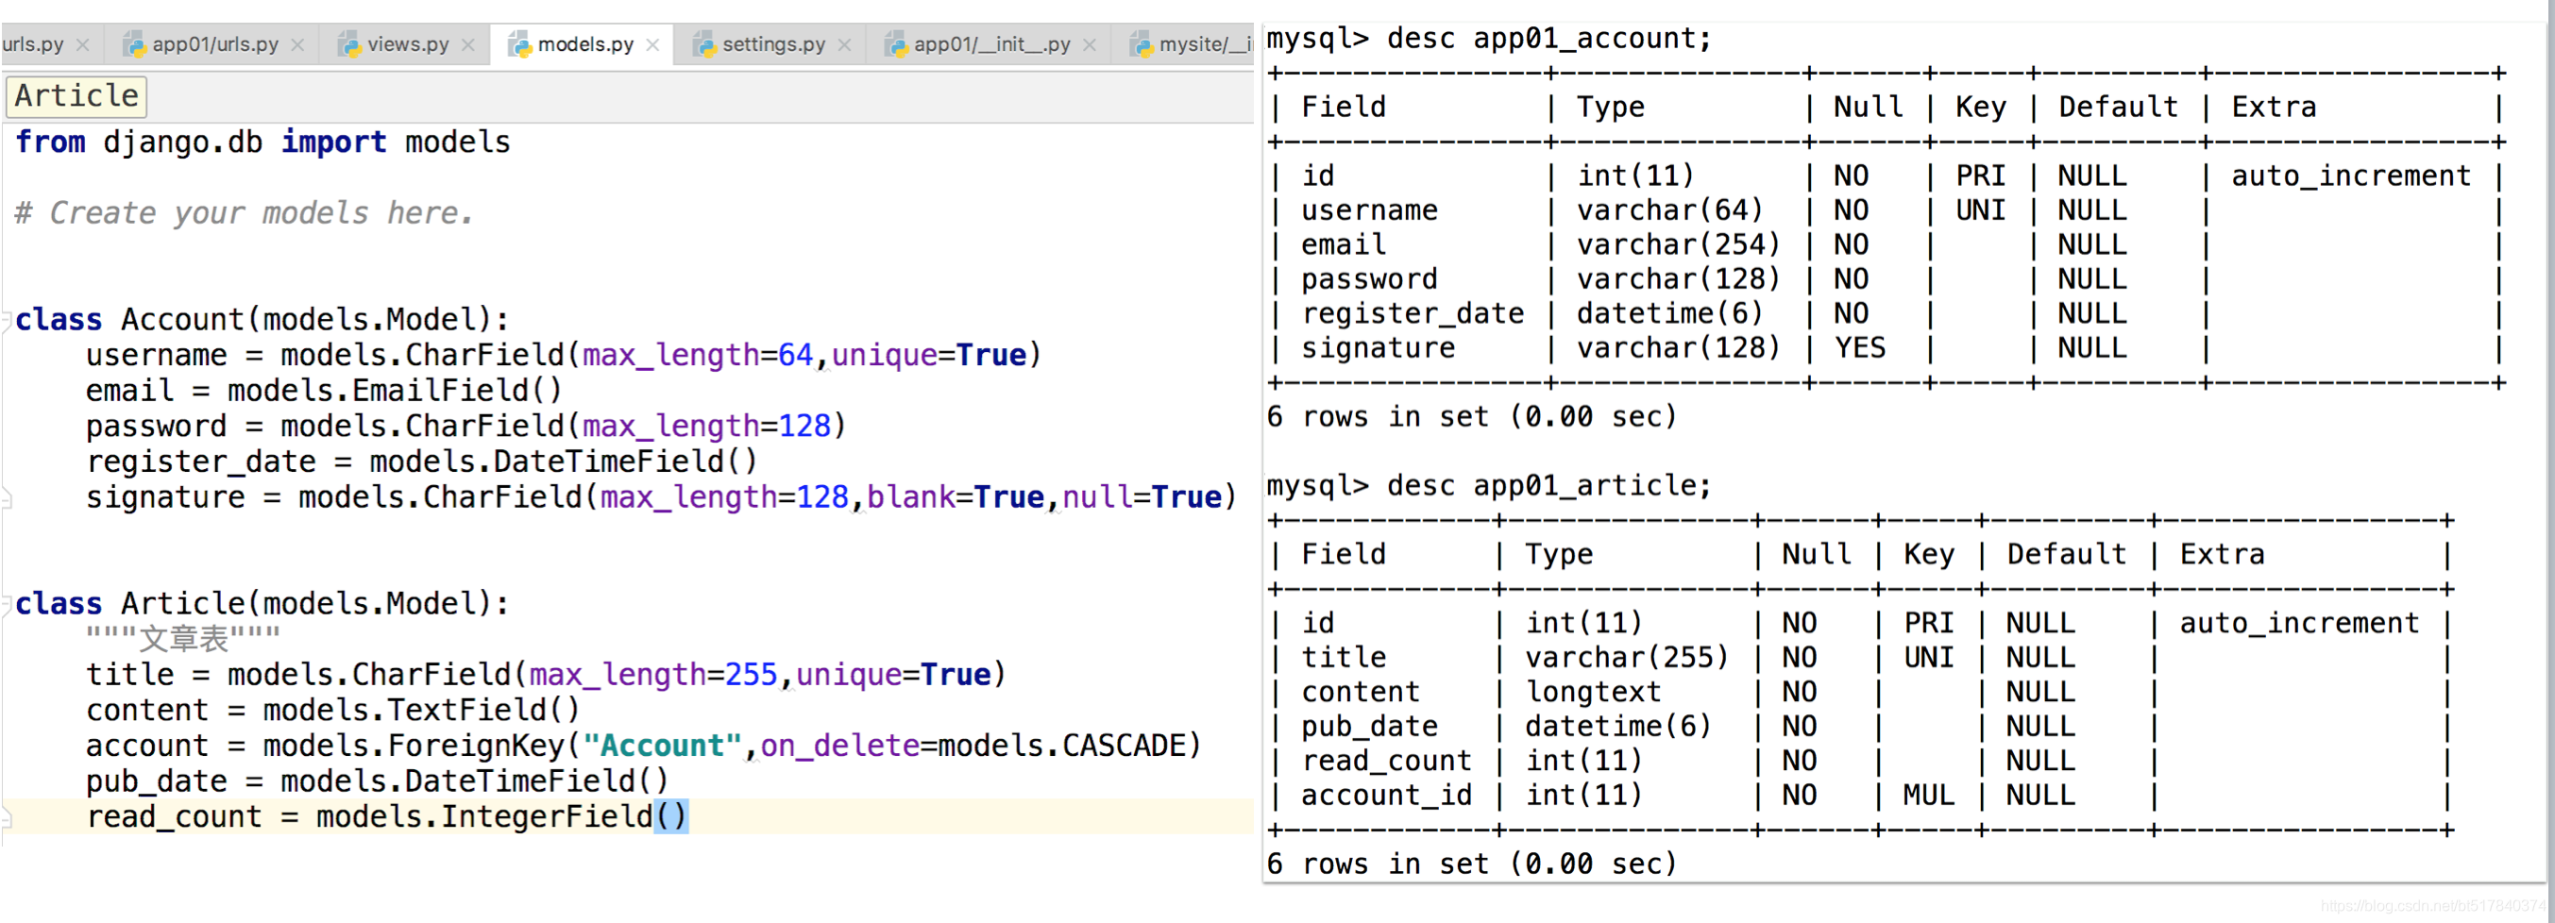Click 'varchar(255)' in title row
The image size is (2555, 923).
1627,659
